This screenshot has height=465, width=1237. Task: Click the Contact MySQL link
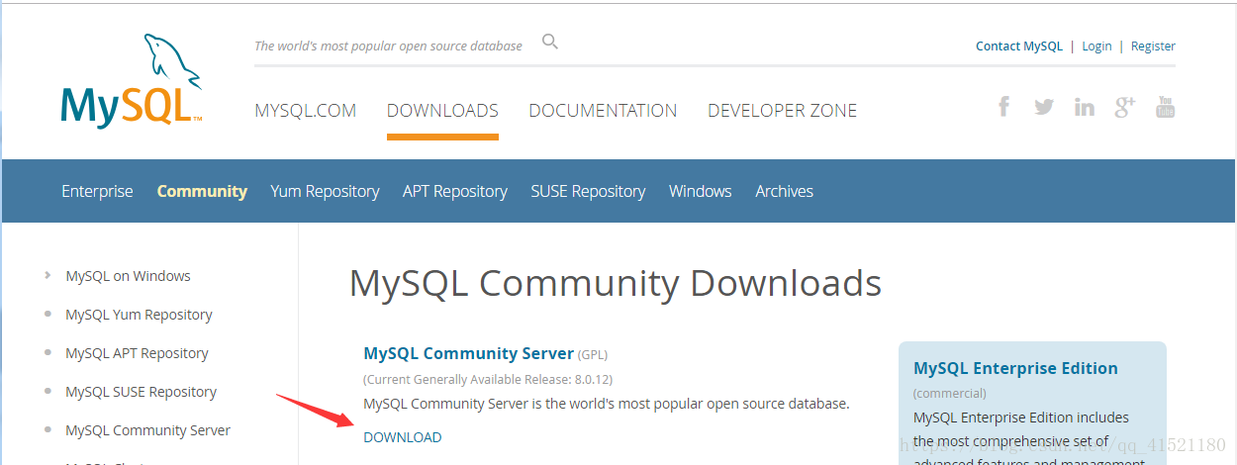[1019, 46]
